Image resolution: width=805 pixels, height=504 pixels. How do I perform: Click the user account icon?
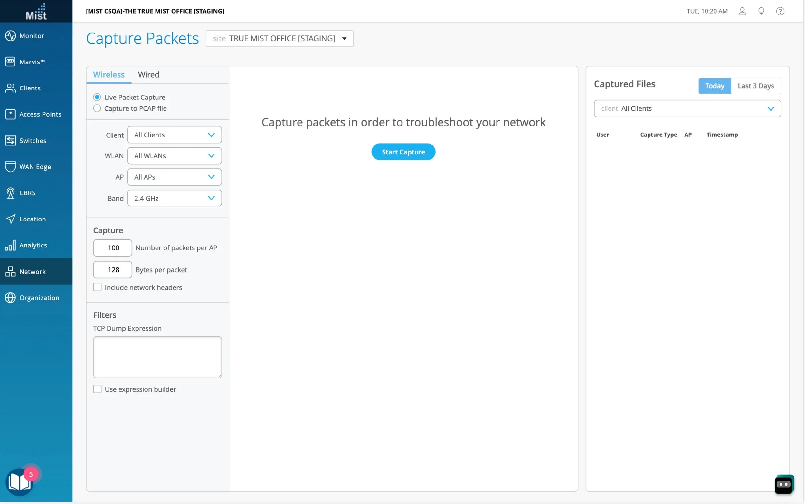tap(742, 11)
